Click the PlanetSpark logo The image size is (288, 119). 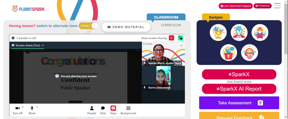click(x=28, y=9)
